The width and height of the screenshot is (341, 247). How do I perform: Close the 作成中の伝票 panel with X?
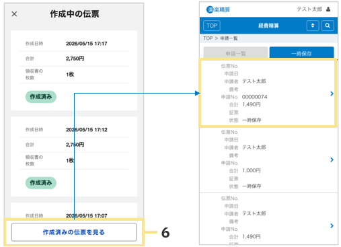click(x=14, y=14)
